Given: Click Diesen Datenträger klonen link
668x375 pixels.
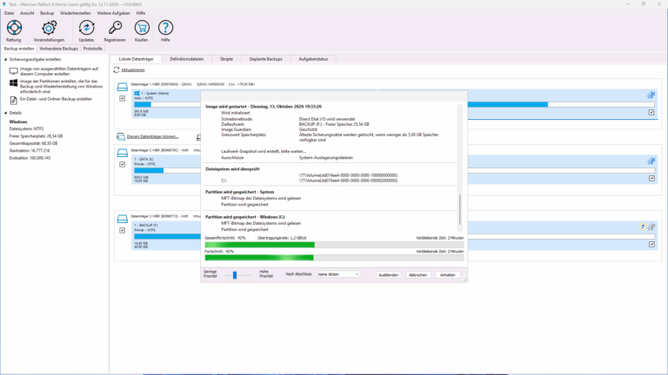Looking at the screenshot, I should 152,137.
